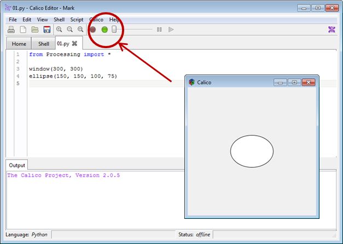Close the Calico Editor window
Screen dimensions: 343x244
332,8
